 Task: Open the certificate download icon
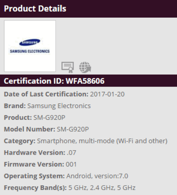67,67
